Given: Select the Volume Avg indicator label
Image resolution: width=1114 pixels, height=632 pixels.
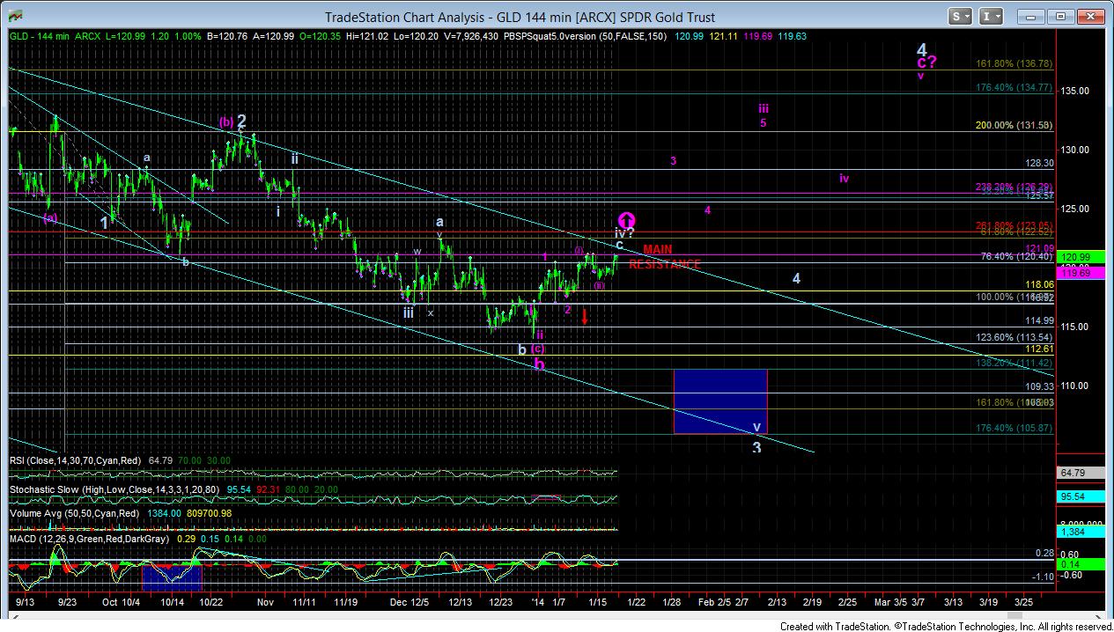Looking at the screenshot, I should [x=74, y=513].
